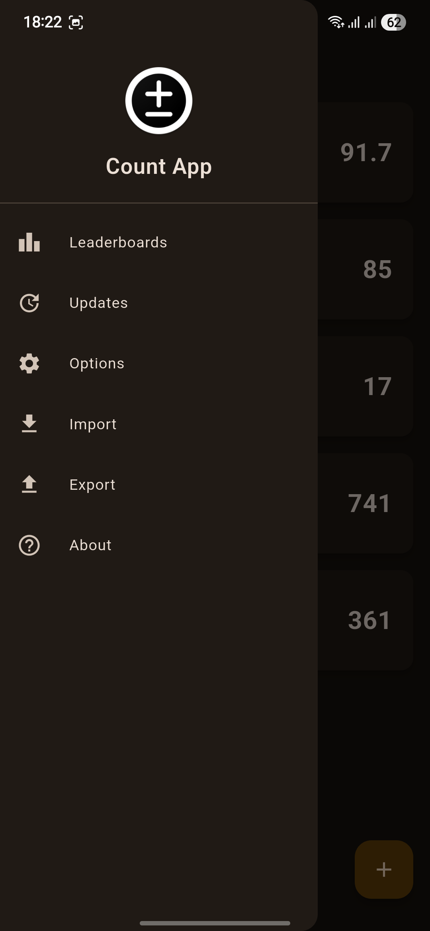Tap the Import download arrow icon
This screenshot has width=430, height=931.
(29, 424)
